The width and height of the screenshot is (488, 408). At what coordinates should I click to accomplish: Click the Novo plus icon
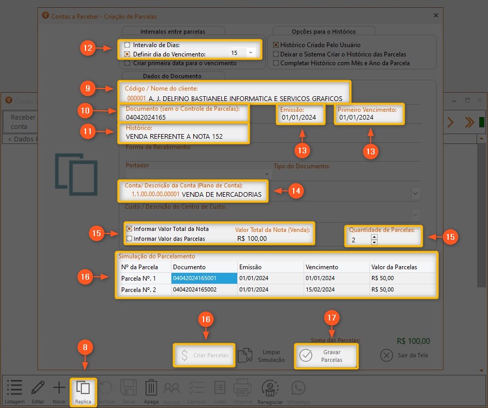[59, 389]
